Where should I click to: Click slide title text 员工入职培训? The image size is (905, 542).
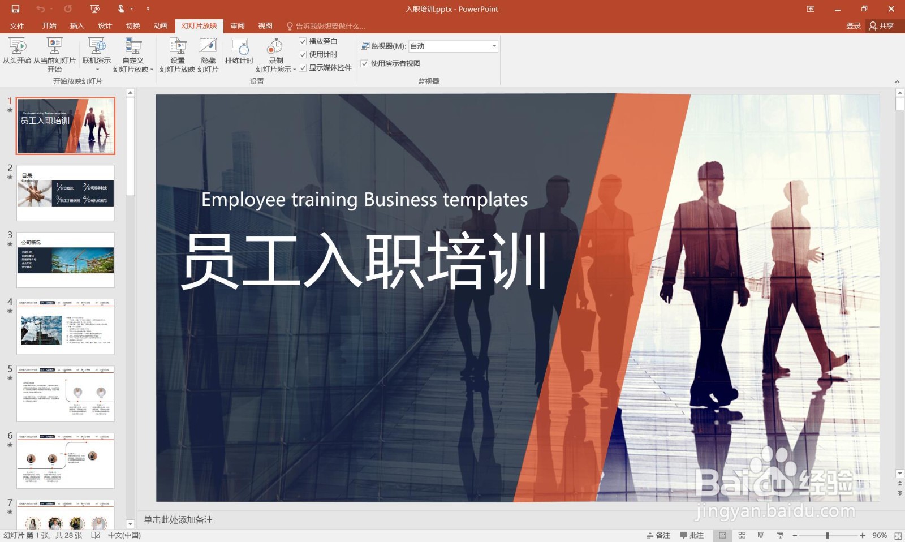(x=365, y=261)
